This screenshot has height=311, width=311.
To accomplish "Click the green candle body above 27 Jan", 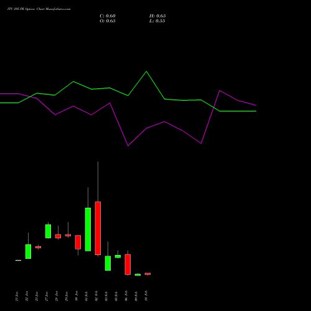I will pyautogui.click(x=48, y=231).
